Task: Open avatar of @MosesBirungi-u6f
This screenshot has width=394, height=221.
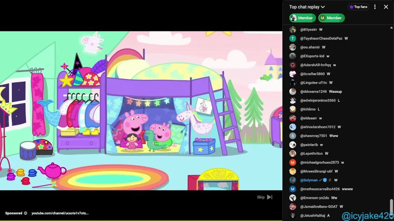Action: 293,171
